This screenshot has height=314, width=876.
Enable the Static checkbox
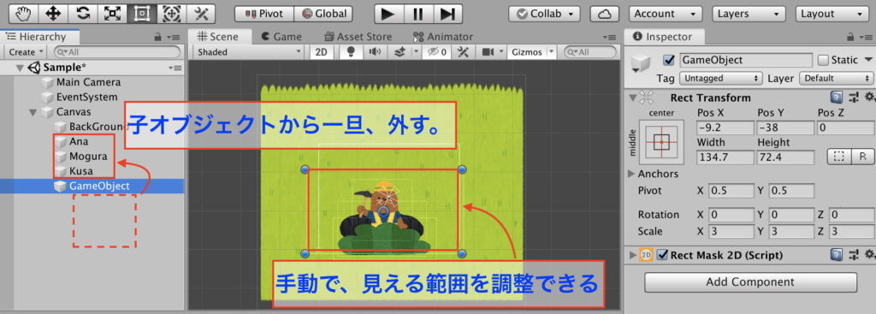823,60
